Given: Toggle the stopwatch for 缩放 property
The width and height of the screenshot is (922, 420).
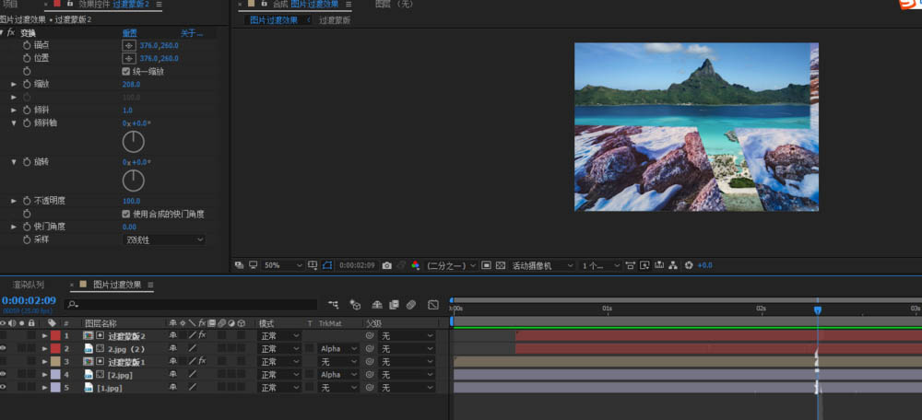Looking at the screenshot, I should [x=26, y=84].
